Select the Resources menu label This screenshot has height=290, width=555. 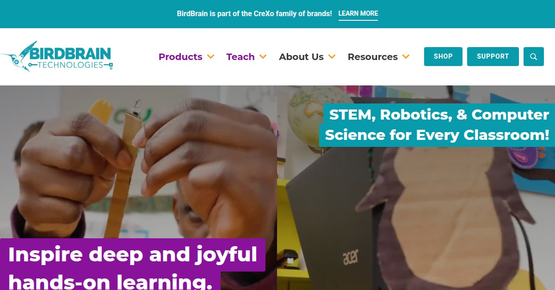(373, 57)
